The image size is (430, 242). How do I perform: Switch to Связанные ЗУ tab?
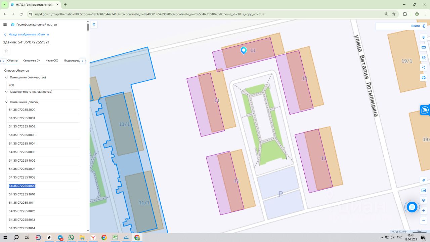tap(32, 61)
